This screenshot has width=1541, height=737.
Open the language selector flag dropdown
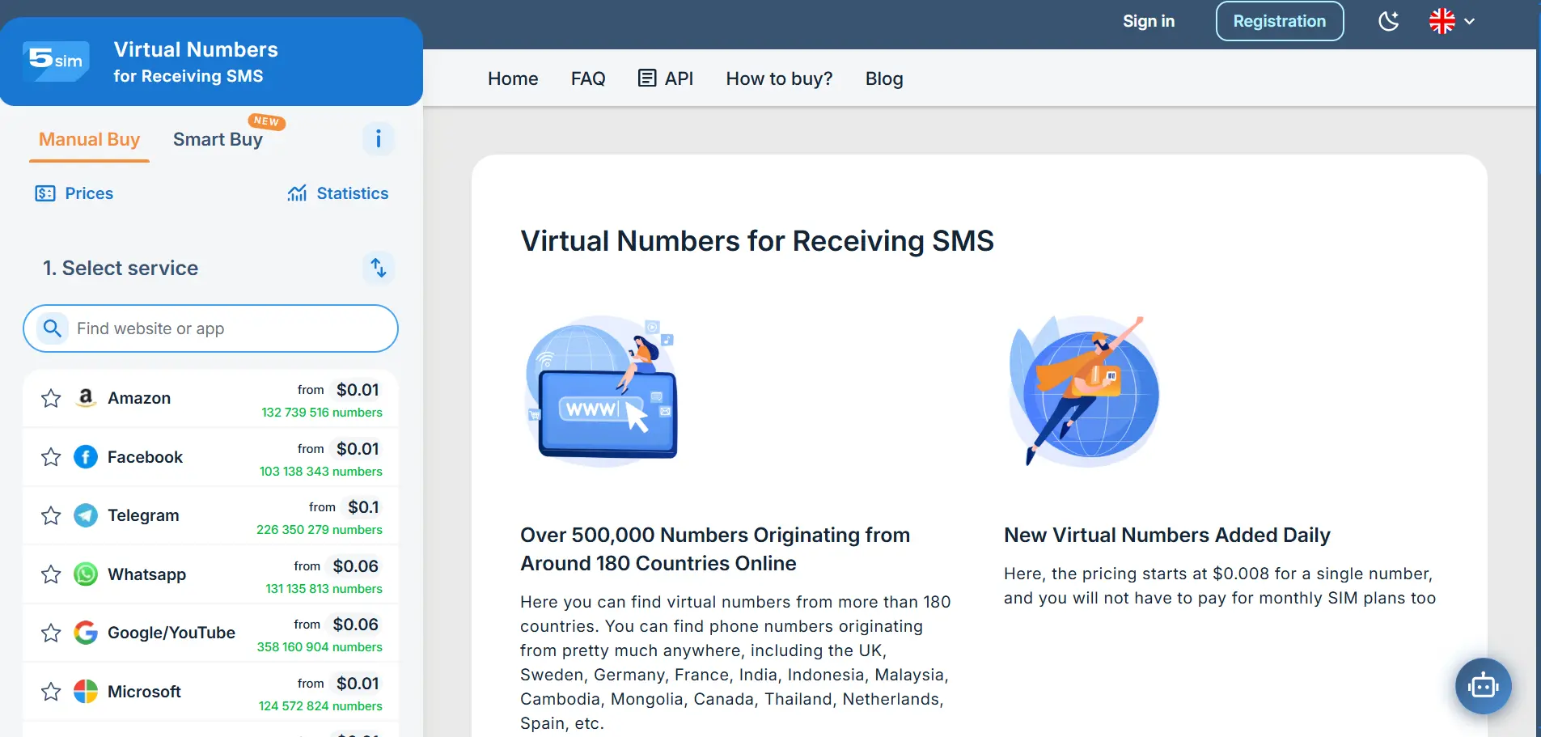[x=1452, y=21]
